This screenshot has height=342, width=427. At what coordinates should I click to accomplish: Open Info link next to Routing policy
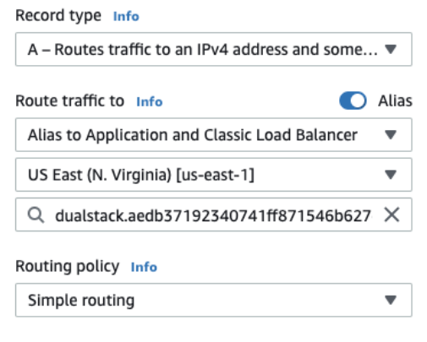click(144, 267)
